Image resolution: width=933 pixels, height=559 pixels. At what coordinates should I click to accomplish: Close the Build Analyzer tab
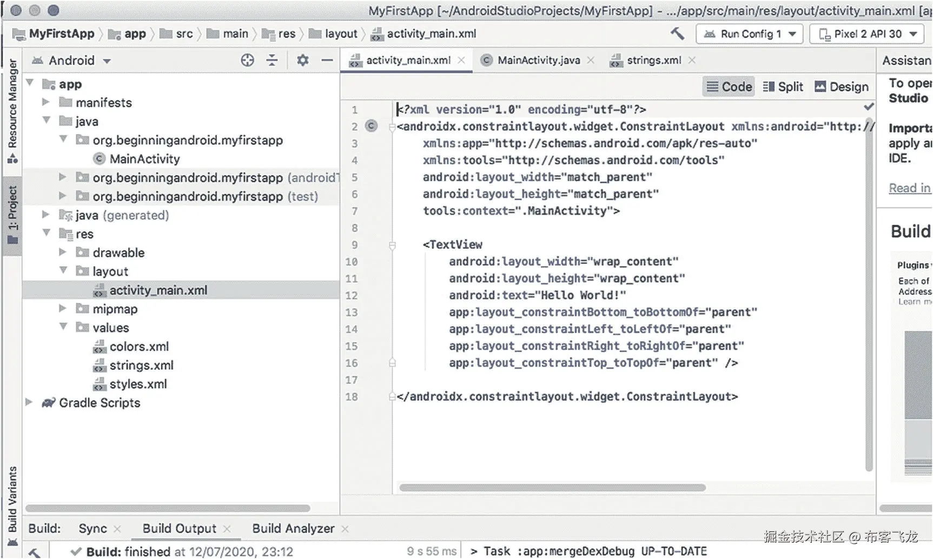[345, 529]
